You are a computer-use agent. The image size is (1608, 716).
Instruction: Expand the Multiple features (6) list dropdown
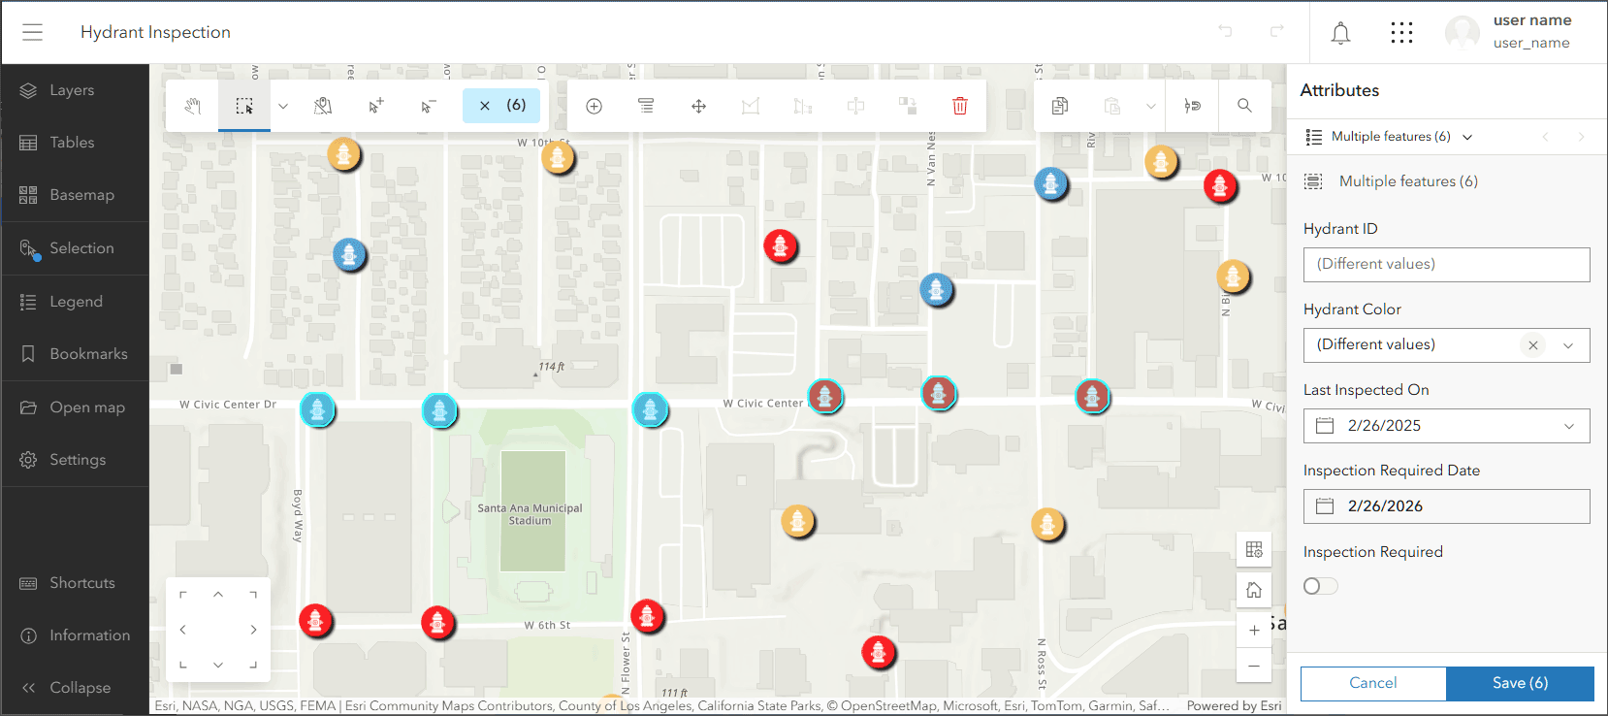tap(1389, 137)
